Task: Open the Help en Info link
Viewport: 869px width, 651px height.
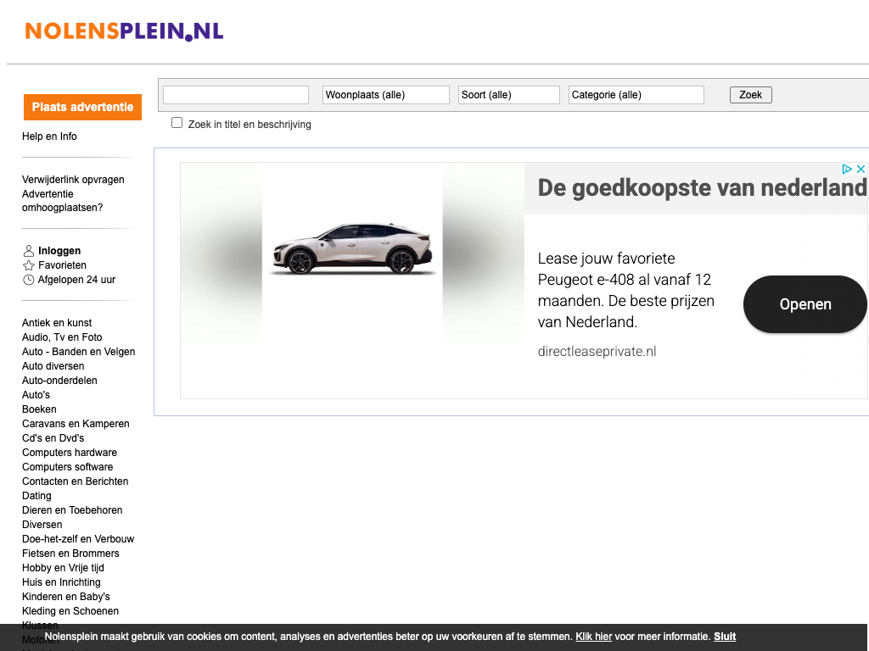Action: (49, 136)
